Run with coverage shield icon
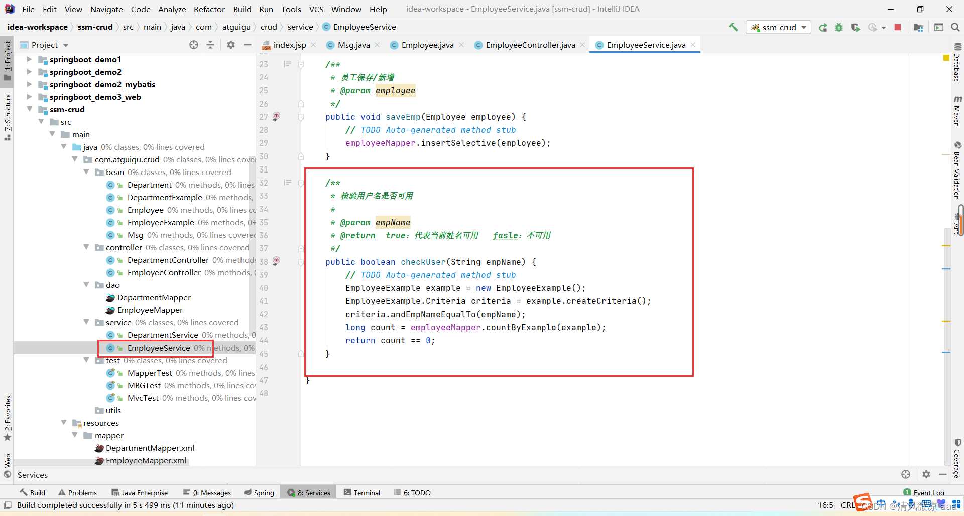This screenshot has width=964, height=516. tap(855, 27)
